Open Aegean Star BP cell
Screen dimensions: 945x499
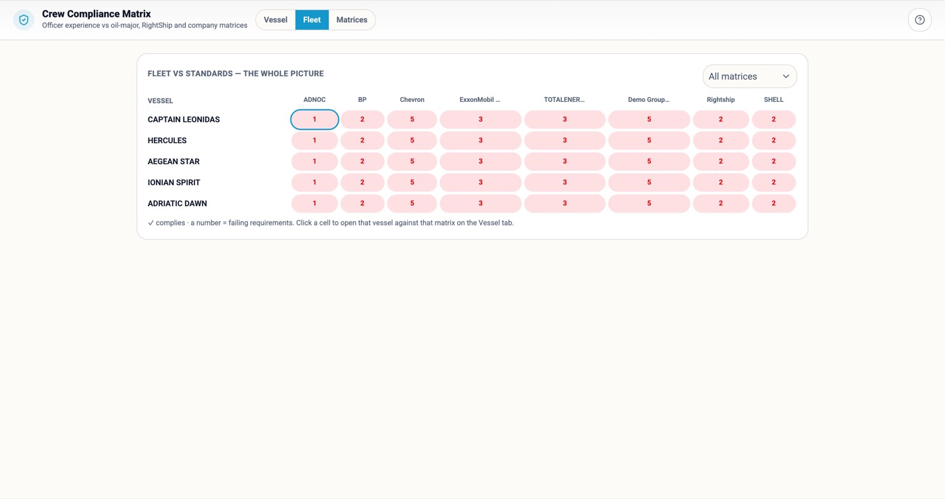tap(362, 161)
